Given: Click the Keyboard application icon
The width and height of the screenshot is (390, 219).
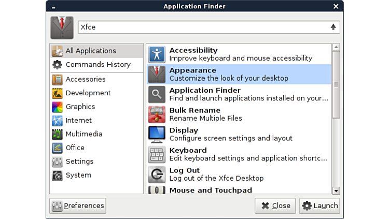Looking at the screenshot, I should click(157, 154).
